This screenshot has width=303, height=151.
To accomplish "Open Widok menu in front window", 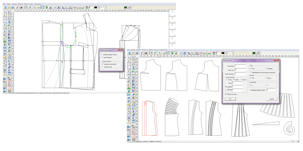I will 151,50.
